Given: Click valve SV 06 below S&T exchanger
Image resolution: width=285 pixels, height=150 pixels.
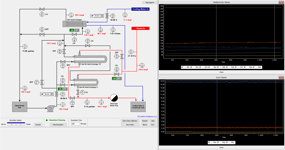Looking at the screenshot, I should (x=74, y=34).
